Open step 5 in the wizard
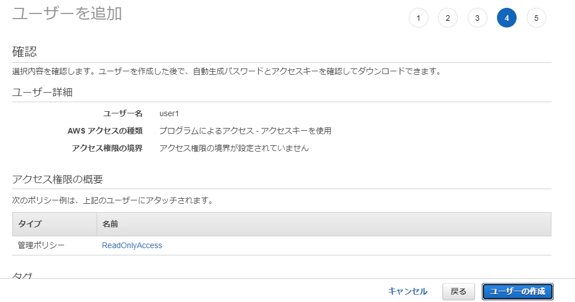This screenshot has height=302, width=575. (x=536, y=18)
